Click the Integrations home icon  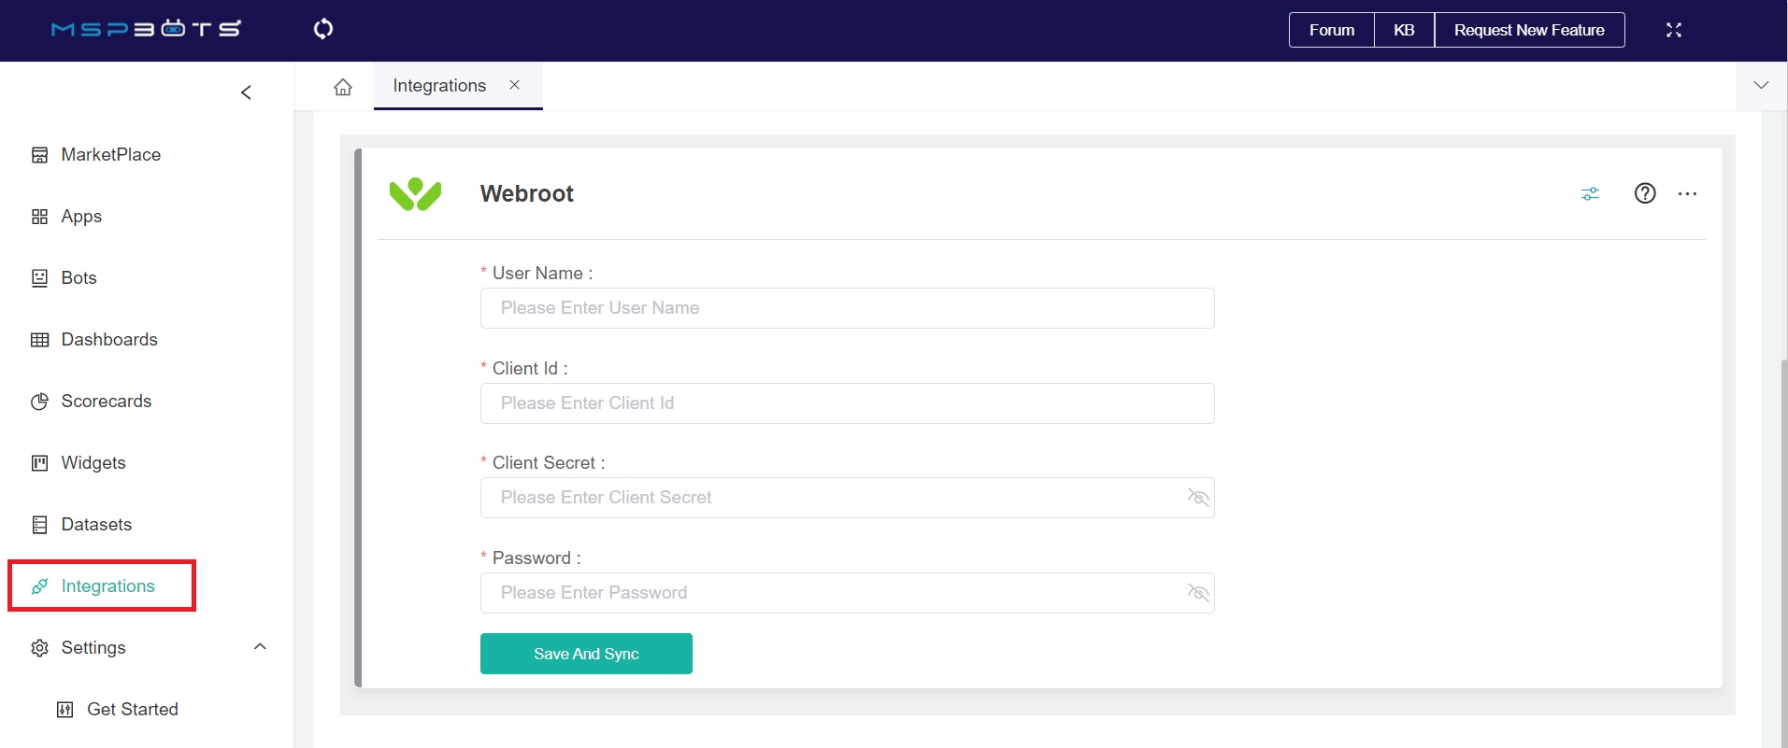pos(342,85)
